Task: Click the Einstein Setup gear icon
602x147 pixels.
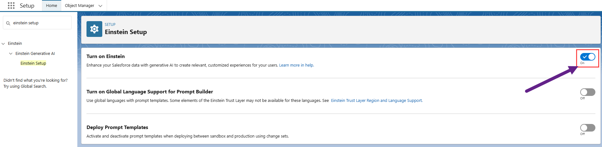Action: pyautogui.click(x=94, y=29)
